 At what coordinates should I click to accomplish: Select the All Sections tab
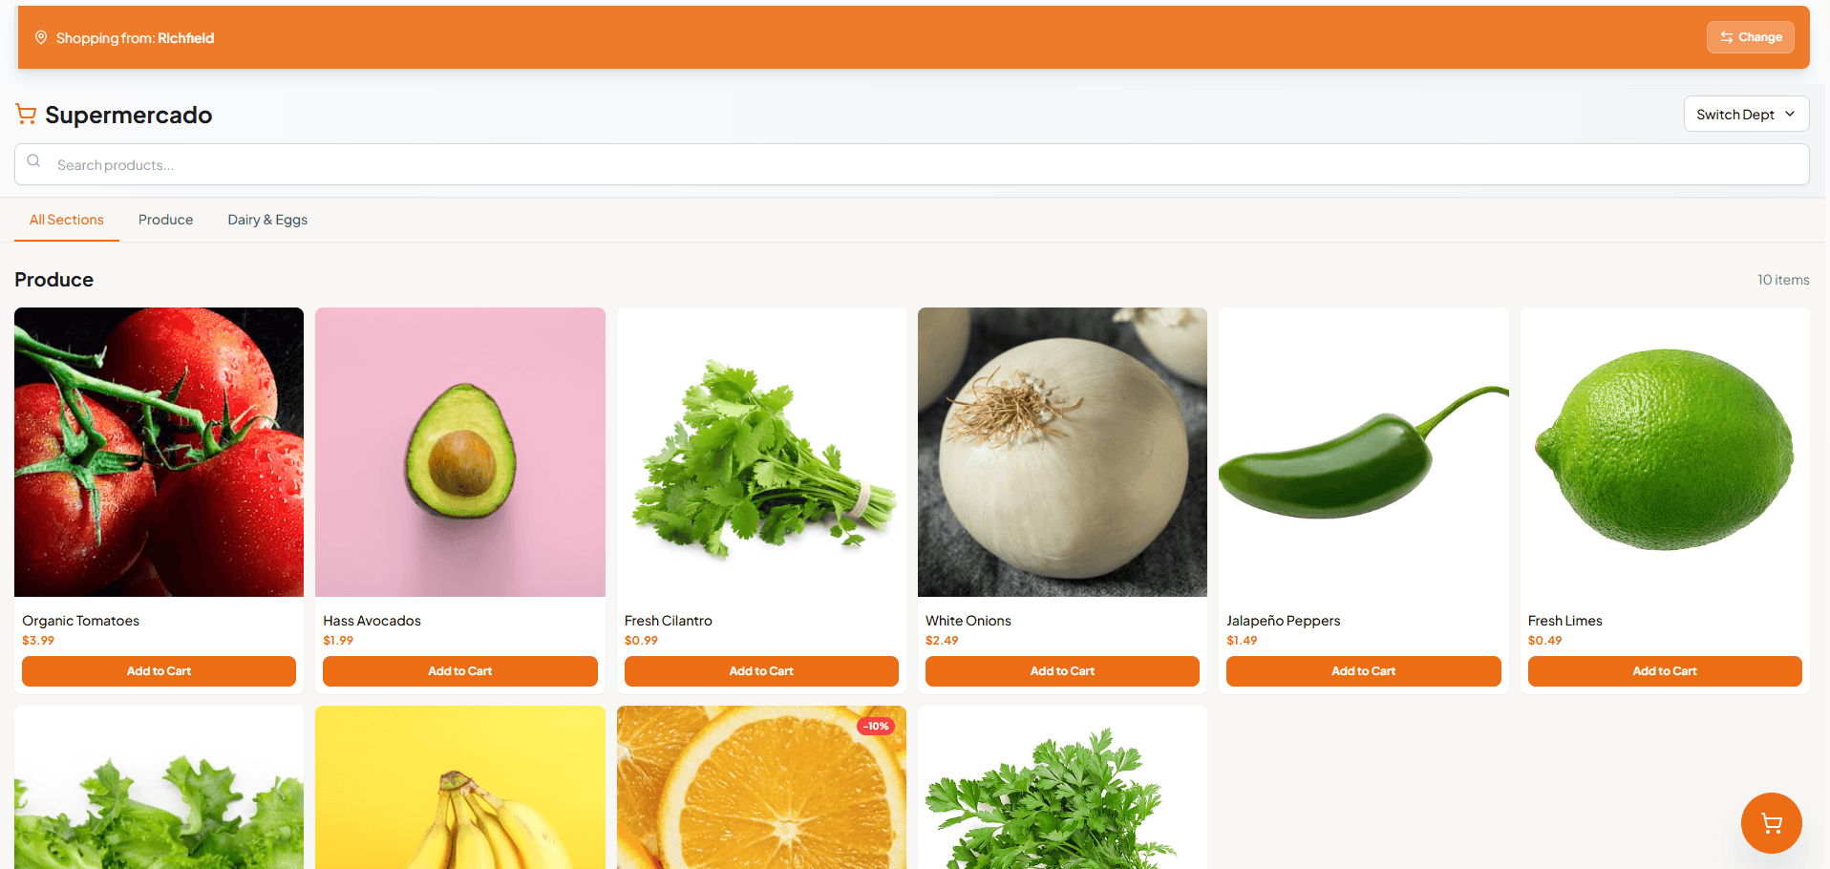(67, 220)
